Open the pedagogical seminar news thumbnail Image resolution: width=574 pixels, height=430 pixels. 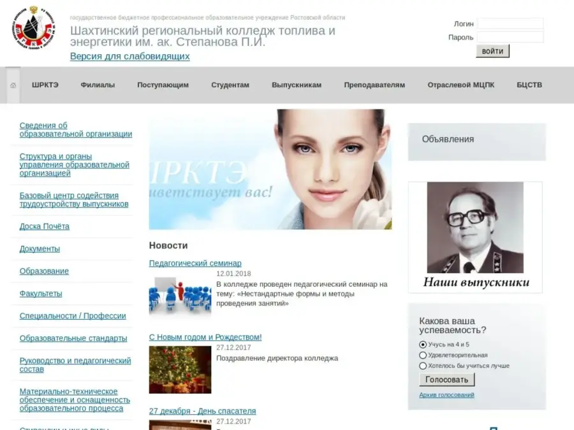click(180, 294)
